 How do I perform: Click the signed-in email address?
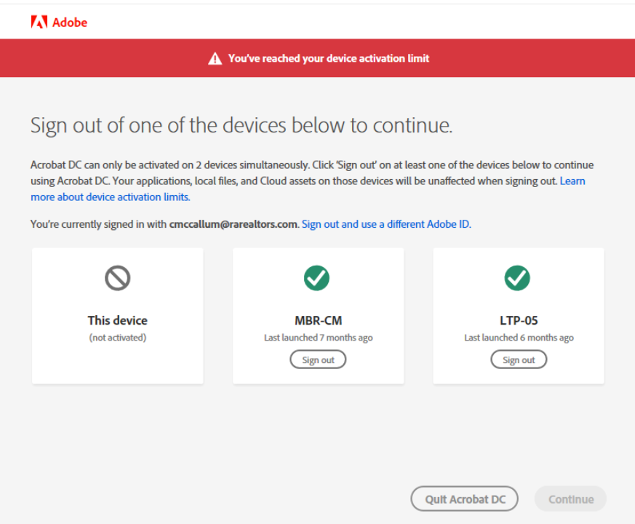click(x=233, y=224)
